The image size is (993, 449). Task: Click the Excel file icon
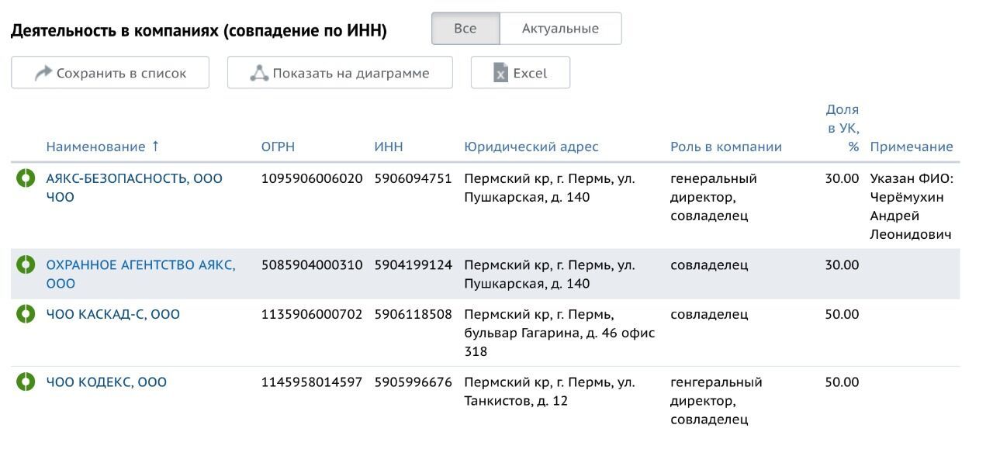click(x=501, y=73)
